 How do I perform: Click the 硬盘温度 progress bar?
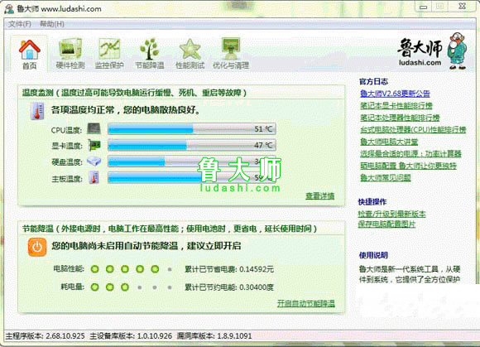[192, 161]
